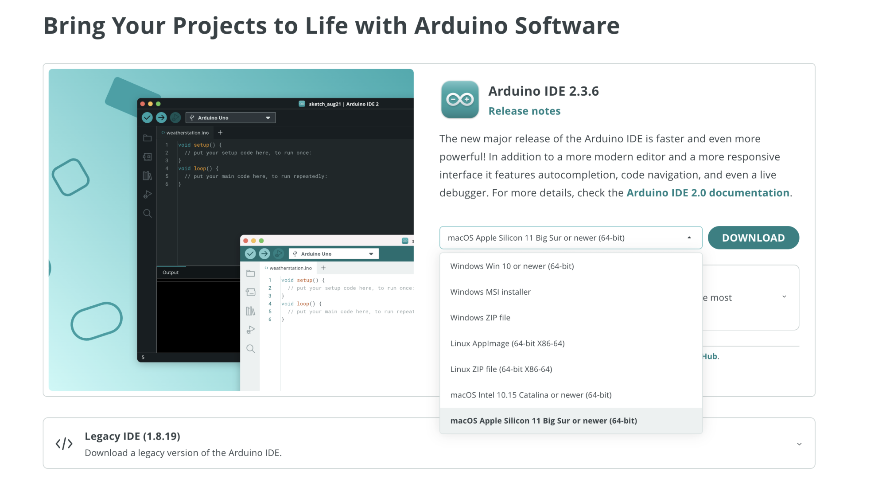The height and width of the screenshot is (503, 886).
Task: Select Linux AppImage (64-bit X86-64)
Action: coord(571,343)
